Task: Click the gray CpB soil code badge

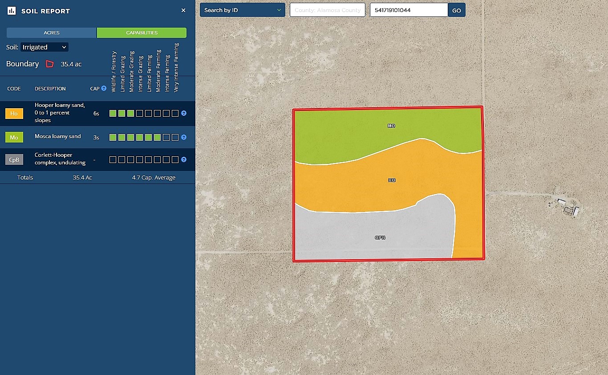Action: (14, 159)
